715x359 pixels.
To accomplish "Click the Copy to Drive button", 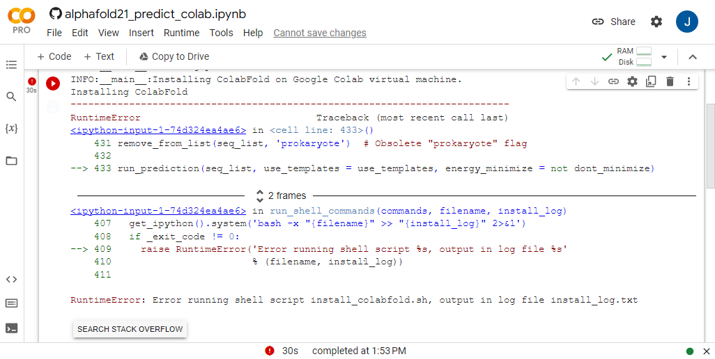I will [174, 56].
